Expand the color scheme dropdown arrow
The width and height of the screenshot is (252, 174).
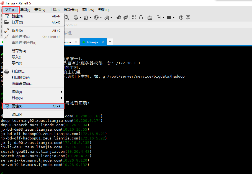pos(91,17)
